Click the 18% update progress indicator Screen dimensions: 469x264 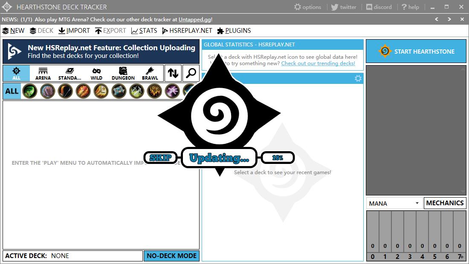point(278,158)
